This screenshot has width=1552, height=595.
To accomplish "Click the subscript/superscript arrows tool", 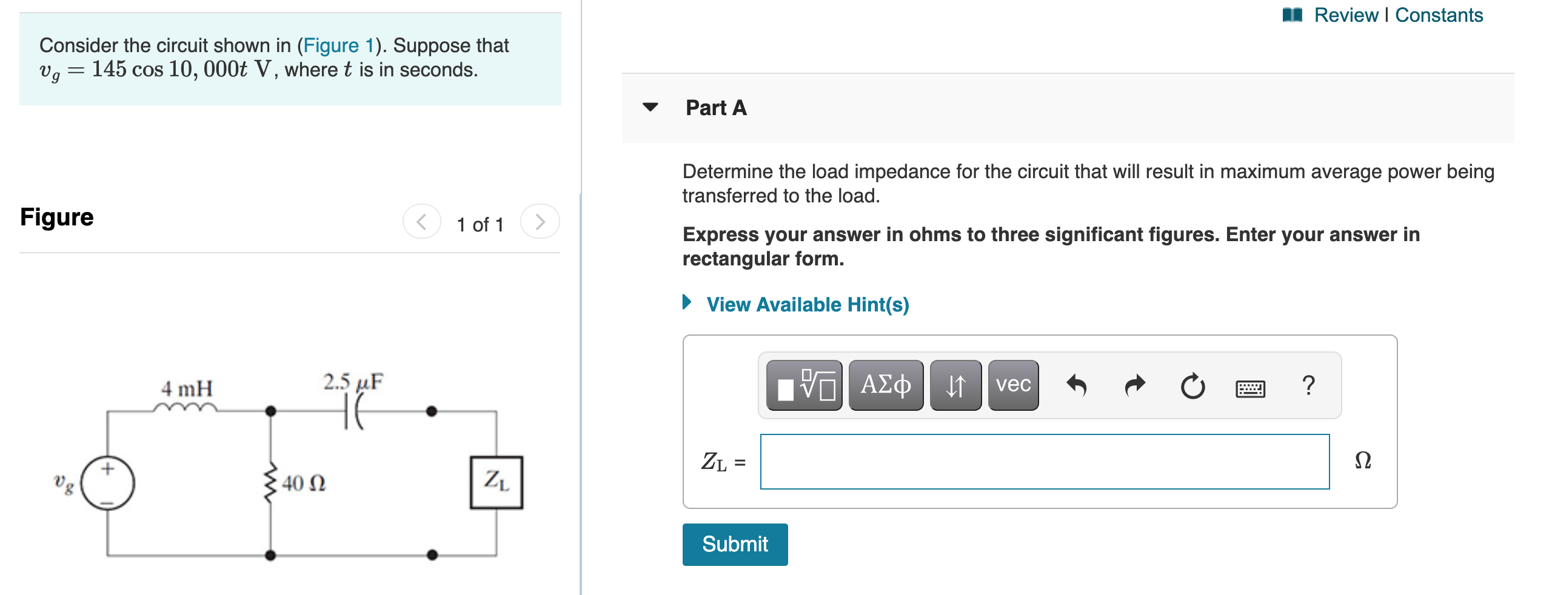I will [955, 385].
